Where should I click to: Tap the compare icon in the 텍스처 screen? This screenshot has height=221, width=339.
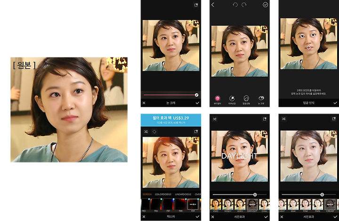pyautogui.click(x=196, y=131)
